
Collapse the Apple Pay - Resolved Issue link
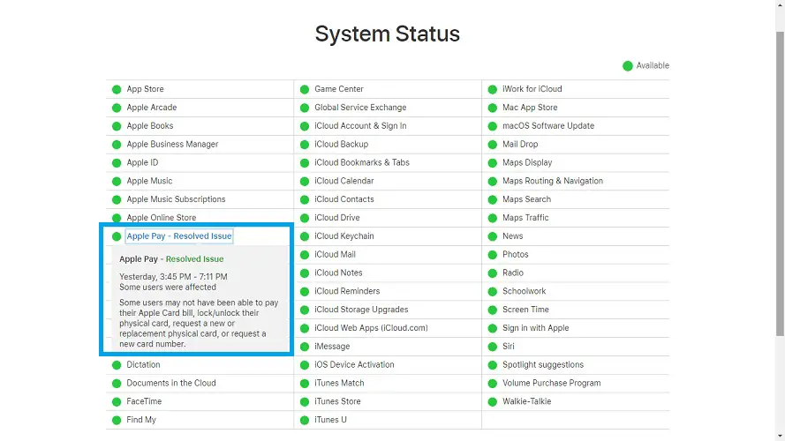click(x=179, y=236)
